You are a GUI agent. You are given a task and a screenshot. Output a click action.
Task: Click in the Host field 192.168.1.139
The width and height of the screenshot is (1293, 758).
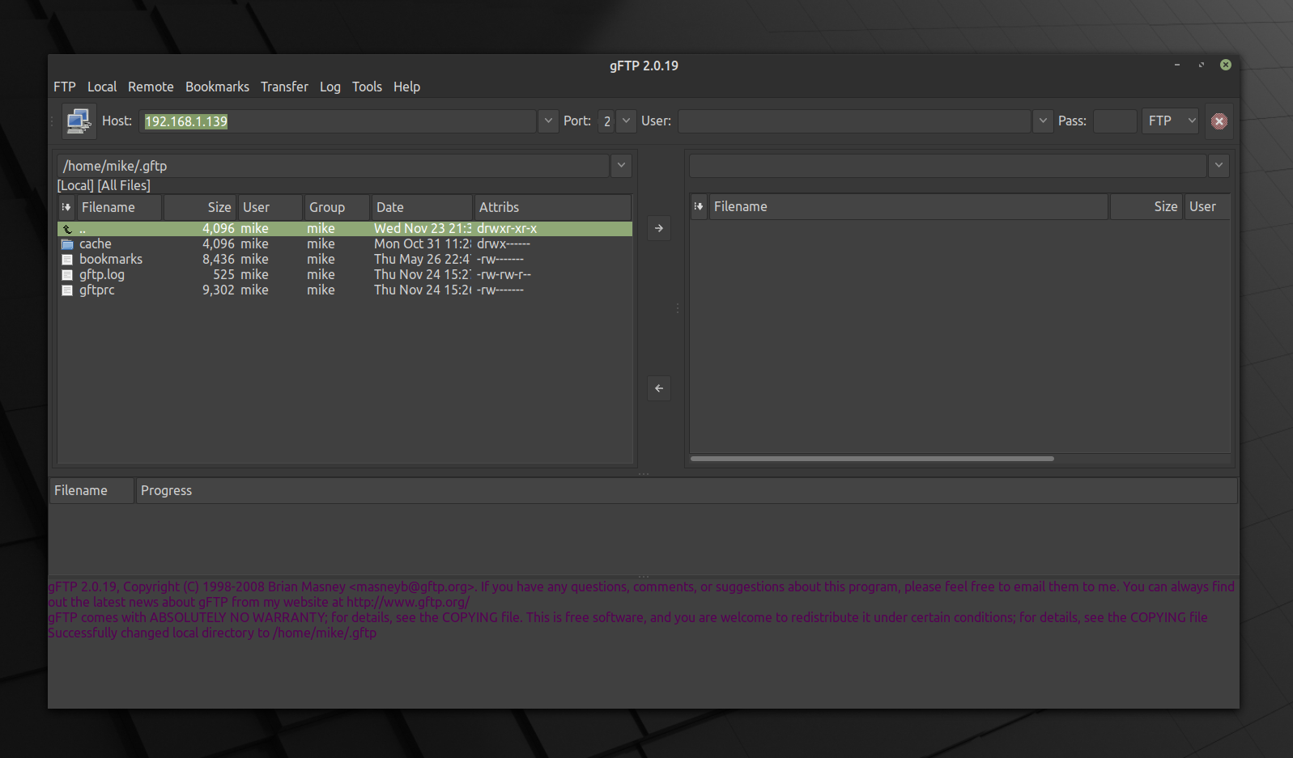[338, 121]
